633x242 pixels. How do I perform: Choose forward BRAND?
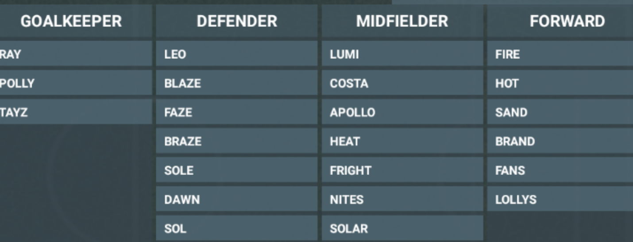pyautogui.click(x=560, y=141)
